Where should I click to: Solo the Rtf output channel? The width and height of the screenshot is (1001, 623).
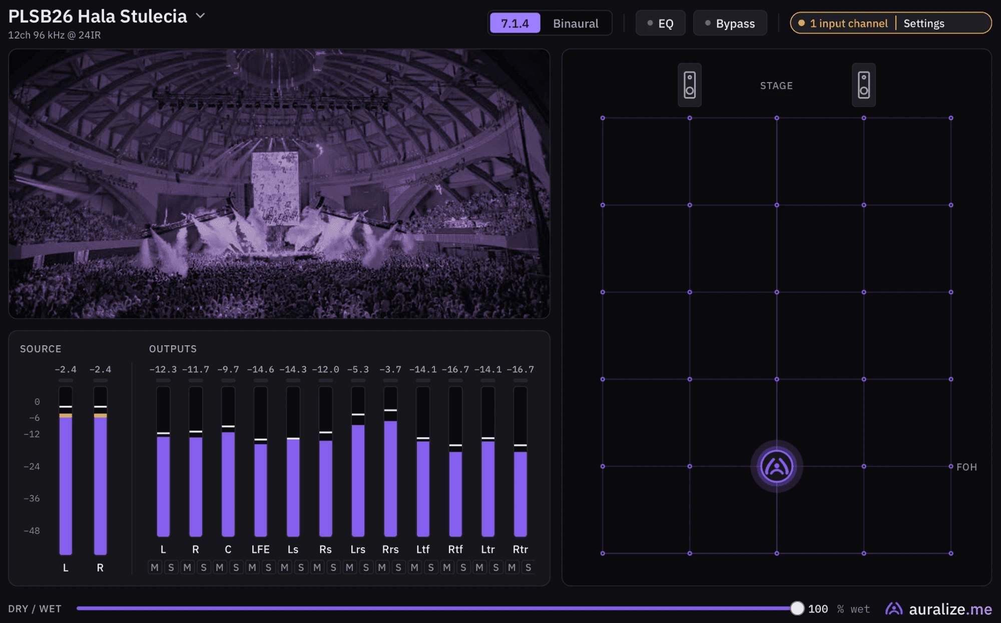[463, 567]
